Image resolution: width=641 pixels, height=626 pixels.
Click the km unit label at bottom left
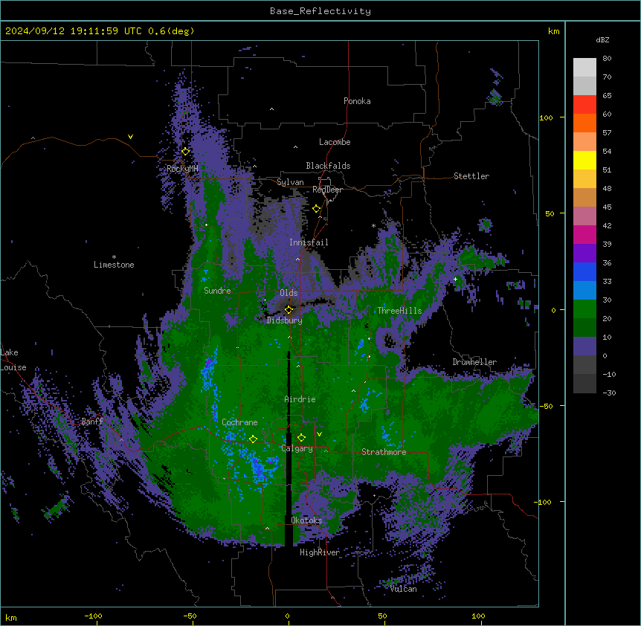pos(11,618)
